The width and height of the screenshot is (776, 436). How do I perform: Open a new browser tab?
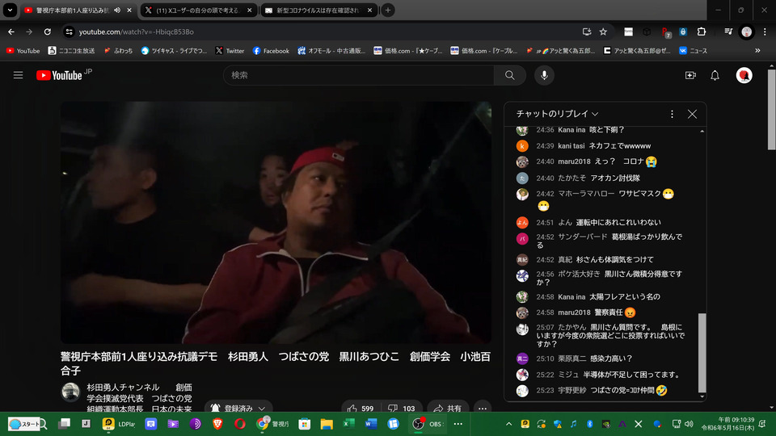point(388,10)
